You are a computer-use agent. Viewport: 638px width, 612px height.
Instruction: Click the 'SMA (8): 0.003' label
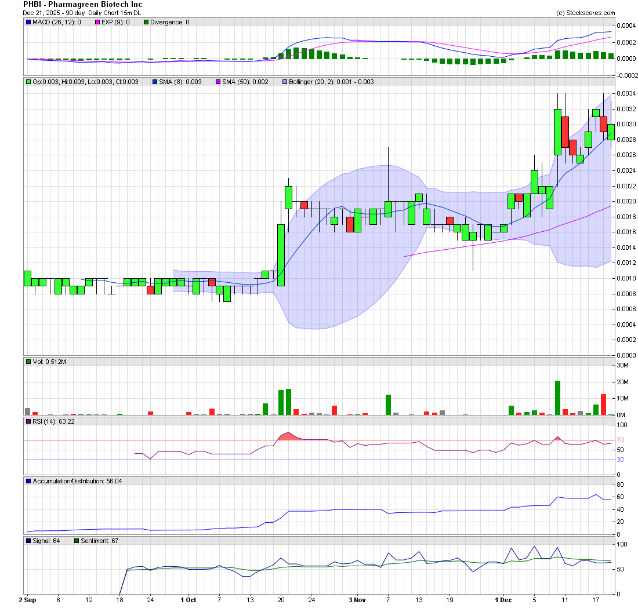point(180,82)
